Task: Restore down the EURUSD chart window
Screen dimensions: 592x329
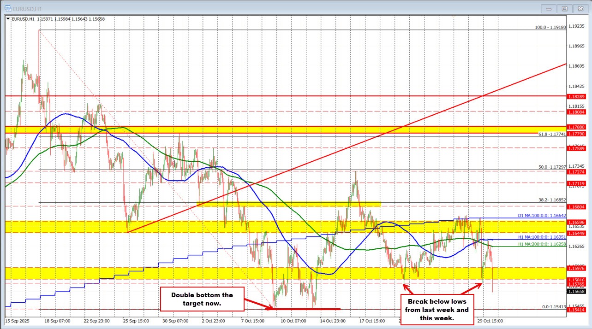Action: (x=564, y=8)
